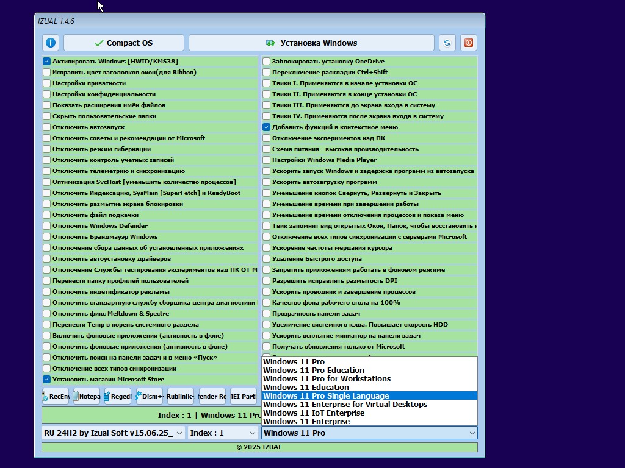
Task: Check Отключить Windows Defender
Action: (46, 225)
